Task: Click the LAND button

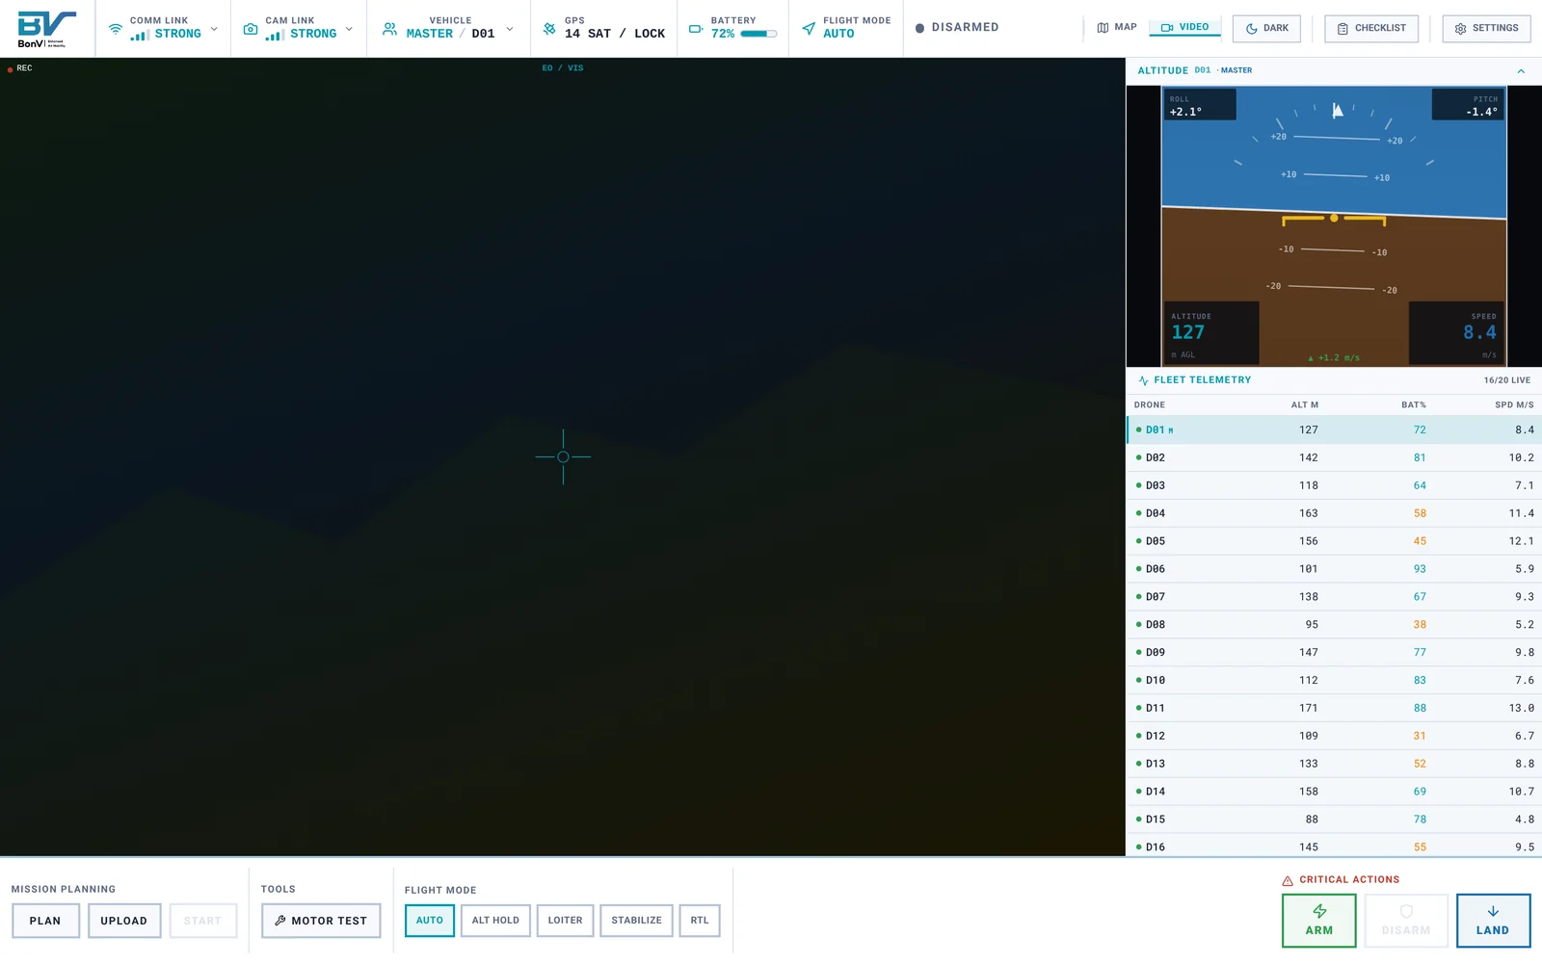Action: pos(1493,921)
